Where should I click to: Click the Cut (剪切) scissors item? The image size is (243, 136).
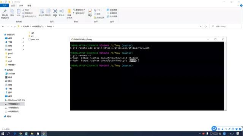pos(26,10)
